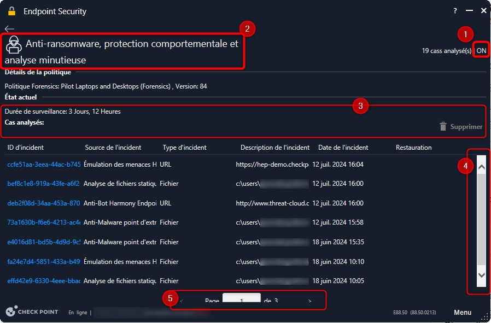Sort by Date de l'incident column header
Viewport: 491px width, 323px height.
click(343, 148)
